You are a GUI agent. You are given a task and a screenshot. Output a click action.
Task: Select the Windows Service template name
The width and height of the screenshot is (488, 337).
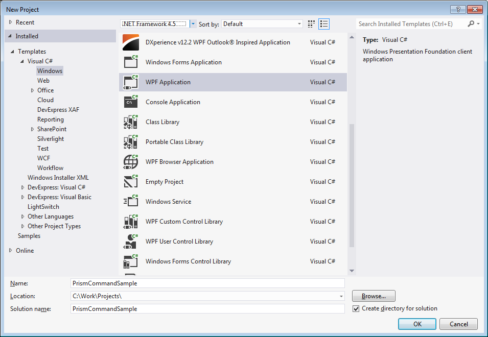[168, 202]
